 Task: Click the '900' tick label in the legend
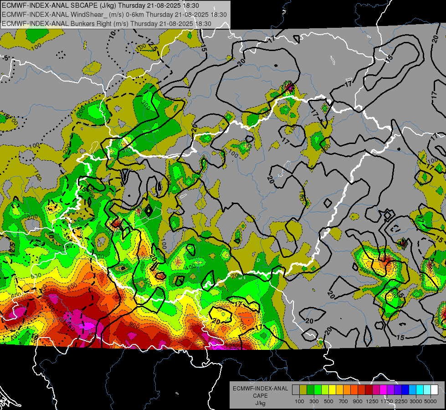358,401
